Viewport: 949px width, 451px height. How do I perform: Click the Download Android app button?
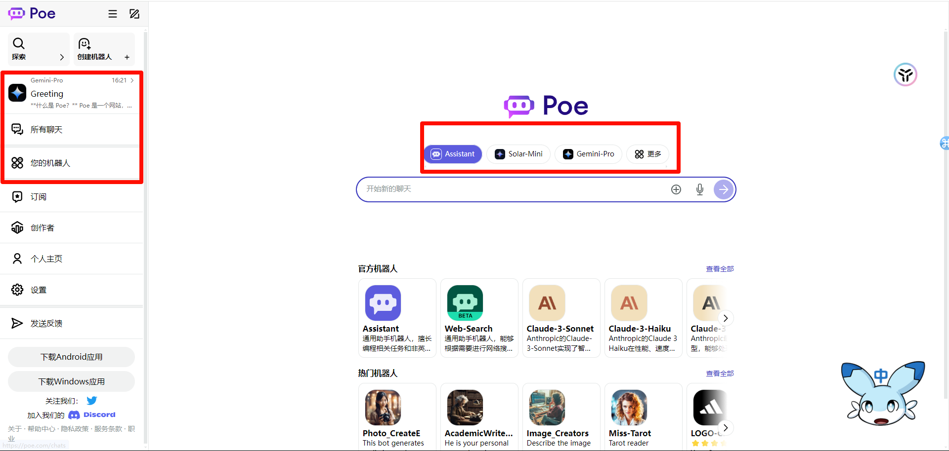(71, 357)
